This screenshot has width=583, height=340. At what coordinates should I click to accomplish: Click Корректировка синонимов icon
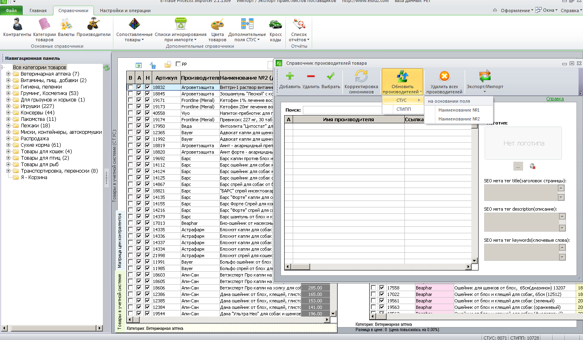pyautogui.click(x=361, y=76)
